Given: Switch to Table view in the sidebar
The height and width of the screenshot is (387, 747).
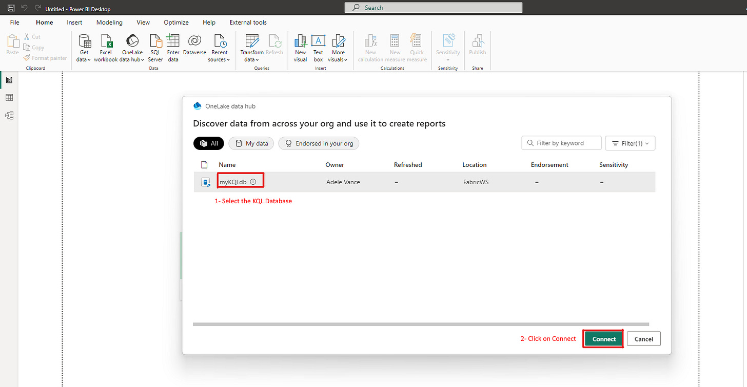Looking at the screenshot, I should pos(9,97).
